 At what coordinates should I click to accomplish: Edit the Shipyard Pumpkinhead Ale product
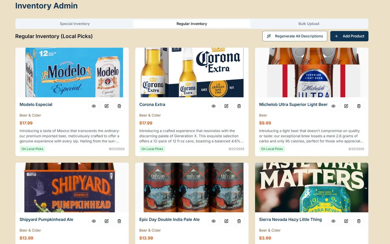(x=106, y=221)
